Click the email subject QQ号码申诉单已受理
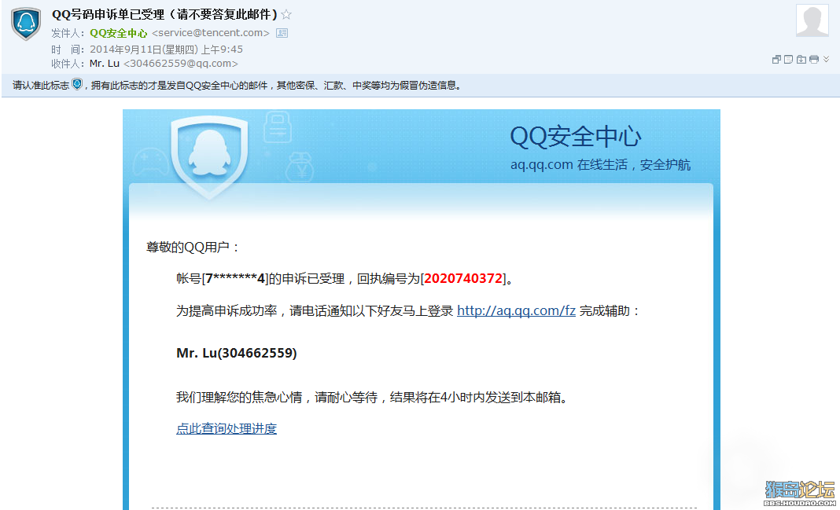The height and width of the screenshot is (510, 840). point(109,14)
